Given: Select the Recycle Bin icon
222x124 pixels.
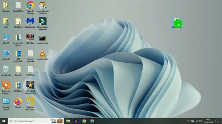Looking at the screenshot, I should click(6, 71).
